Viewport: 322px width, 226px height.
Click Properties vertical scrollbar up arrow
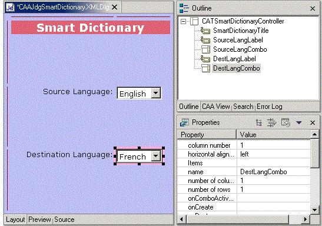(314, 134)
